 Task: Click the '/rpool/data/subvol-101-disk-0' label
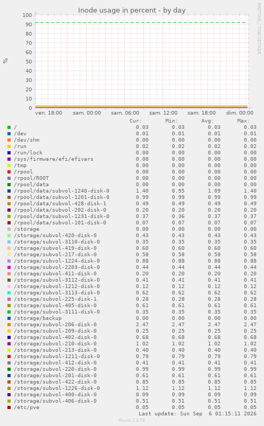tap(60, 223)
